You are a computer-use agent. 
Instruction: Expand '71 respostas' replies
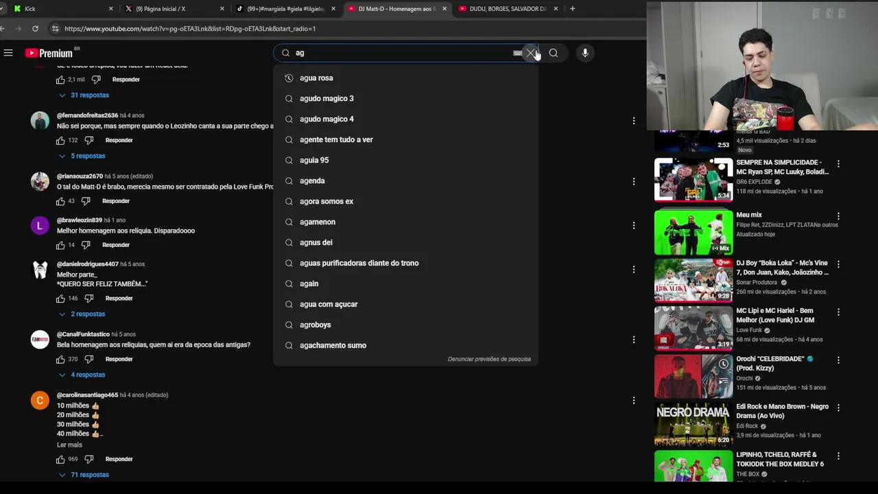(84, 475)
